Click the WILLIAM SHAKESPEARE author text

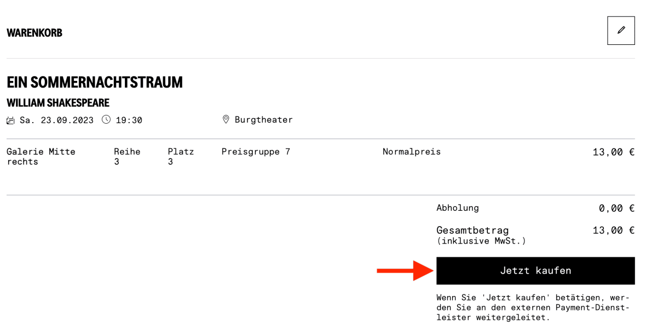pyautogui.click(x=58, y=103)
